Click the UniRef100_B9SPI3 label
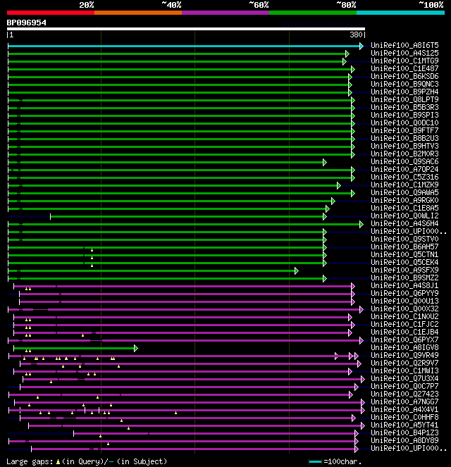451x467 pixels. pos(404,115)
